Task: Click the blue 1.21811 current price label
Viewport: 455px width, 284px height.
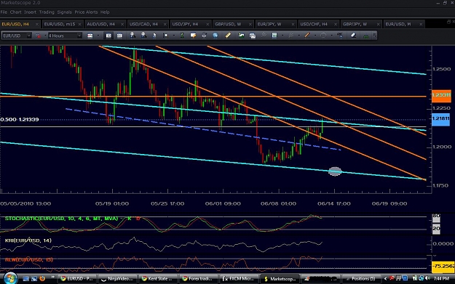Action: (440, 119)
